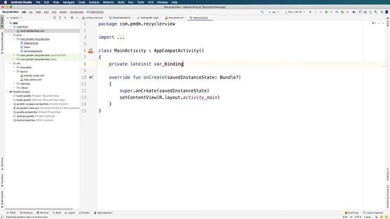The image size is (390, 219).
Task: Switch to activity_main.xml editor tab
Action: [x=94, y=18]
